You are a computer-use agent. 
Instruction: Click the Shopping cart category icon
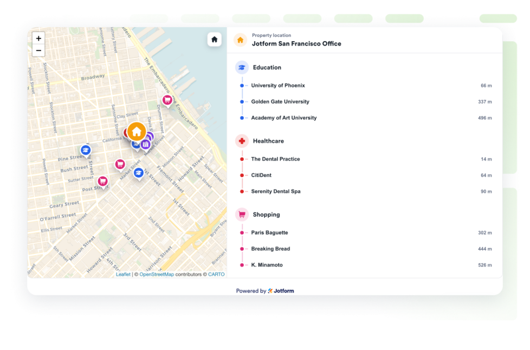[x=242, y=215]
